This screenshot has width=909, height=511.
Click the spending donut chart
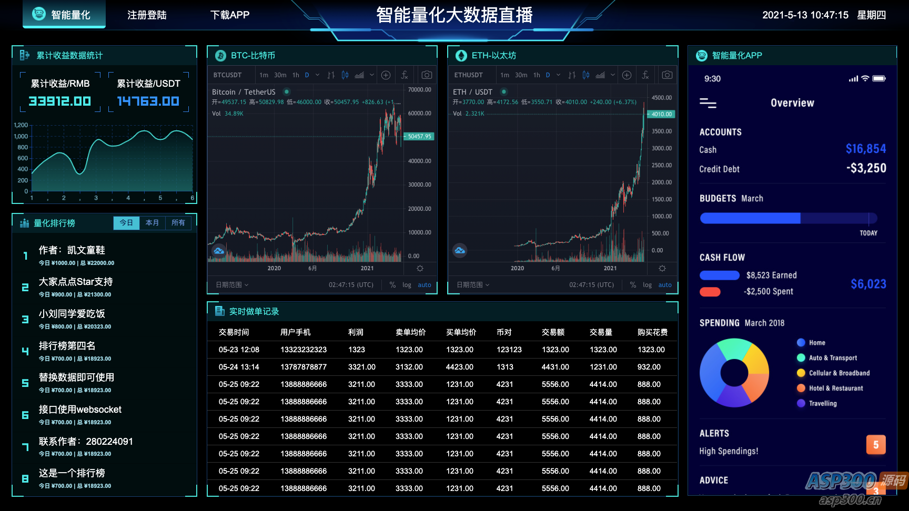coord(734,373)
